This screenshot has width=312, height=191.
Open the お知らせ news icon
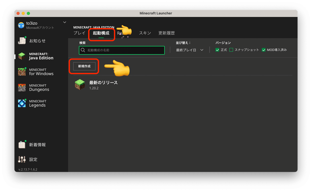coord(22,41)
